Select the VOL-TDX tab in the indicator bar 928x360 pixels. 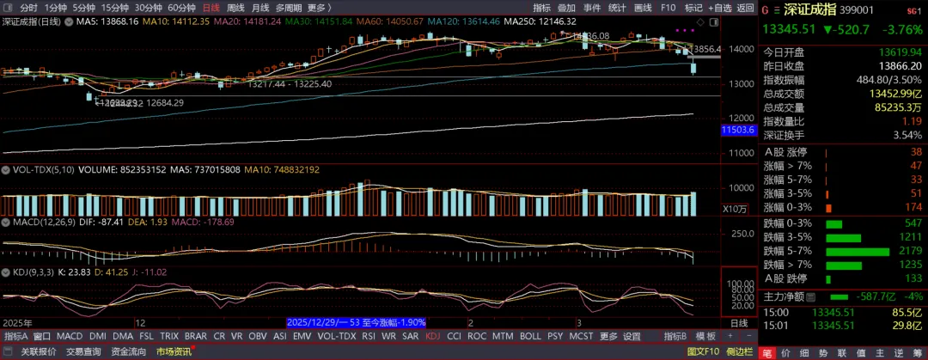point(337,336)
